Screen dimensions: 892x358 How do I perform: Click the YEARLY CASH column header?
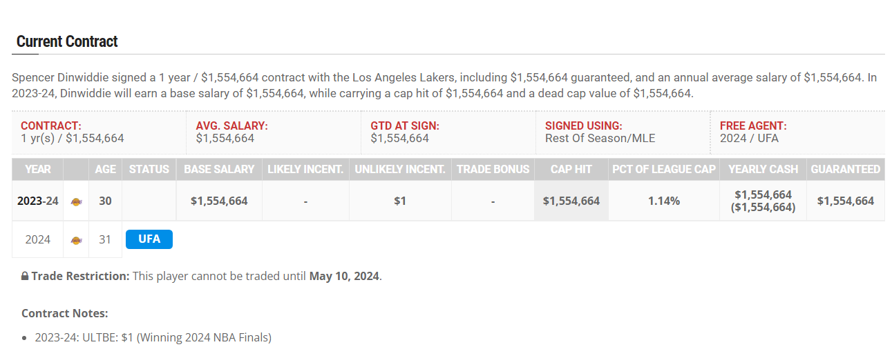click(763, 169)
